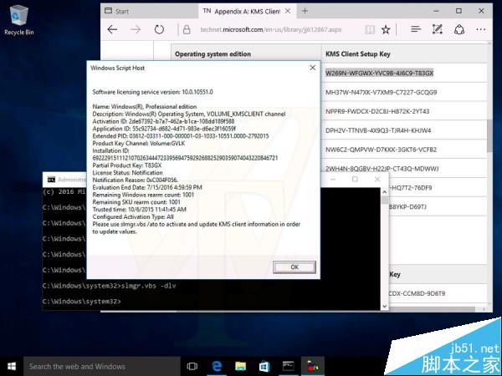Open Task View from the taskbar

(192, 366)
